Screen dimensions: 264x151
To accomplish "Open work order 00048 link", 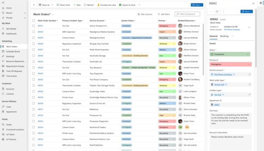I will [40, 44].
